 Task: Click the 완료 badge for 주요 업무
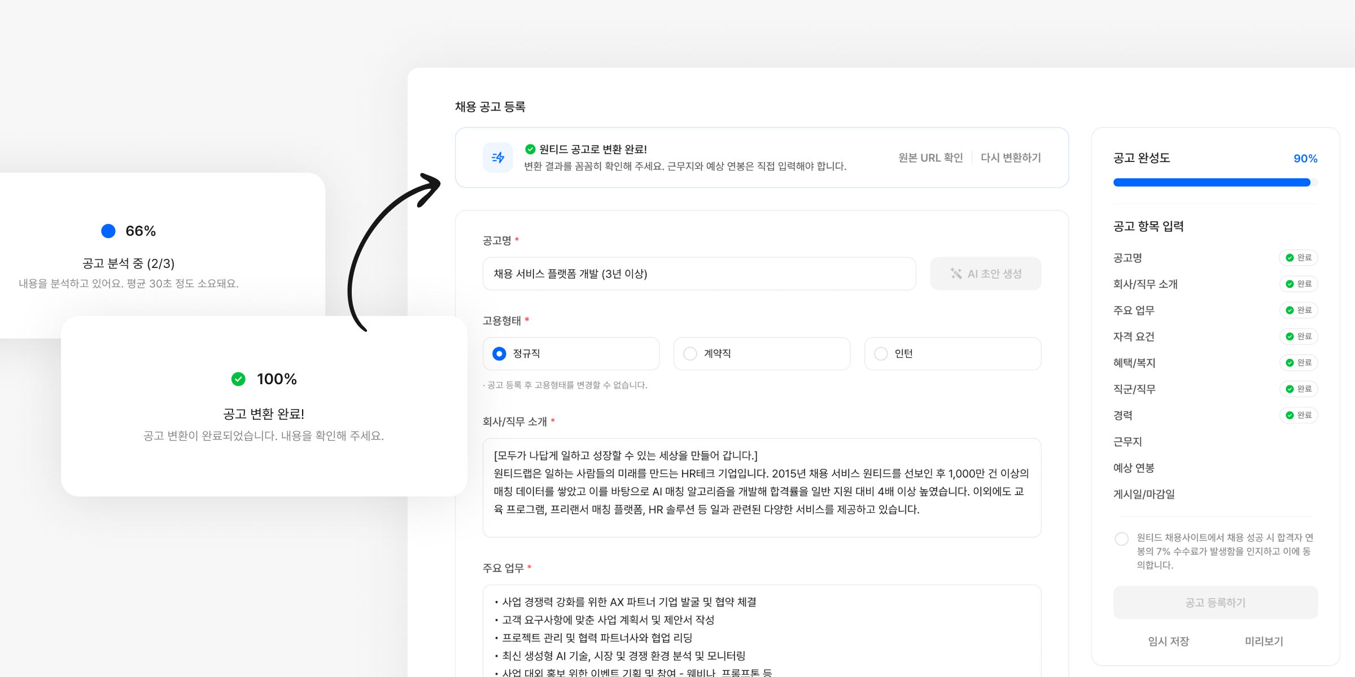(x=1299, y=310)
